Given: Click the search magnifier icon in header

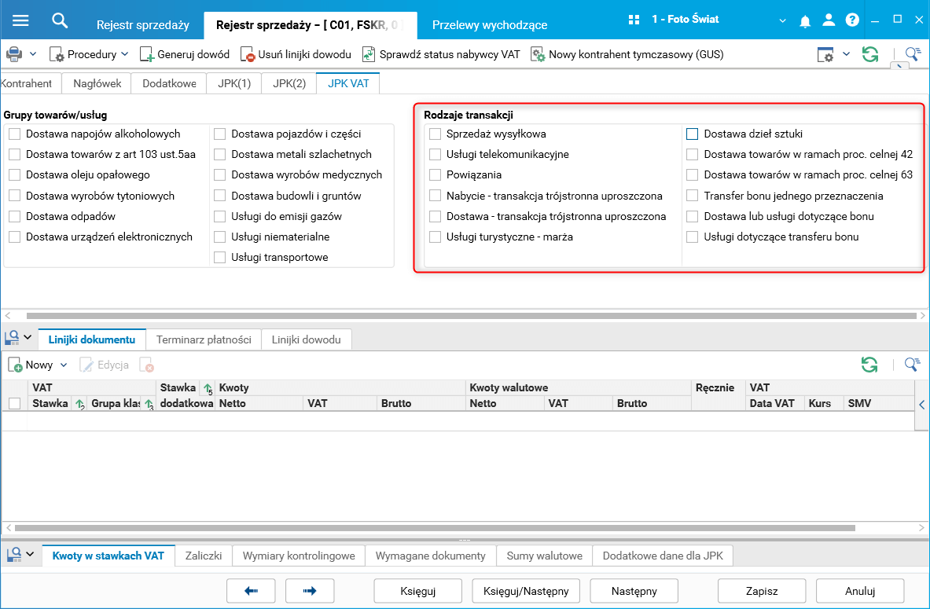Looking at the screenshot, I should (x=59, y=20).
